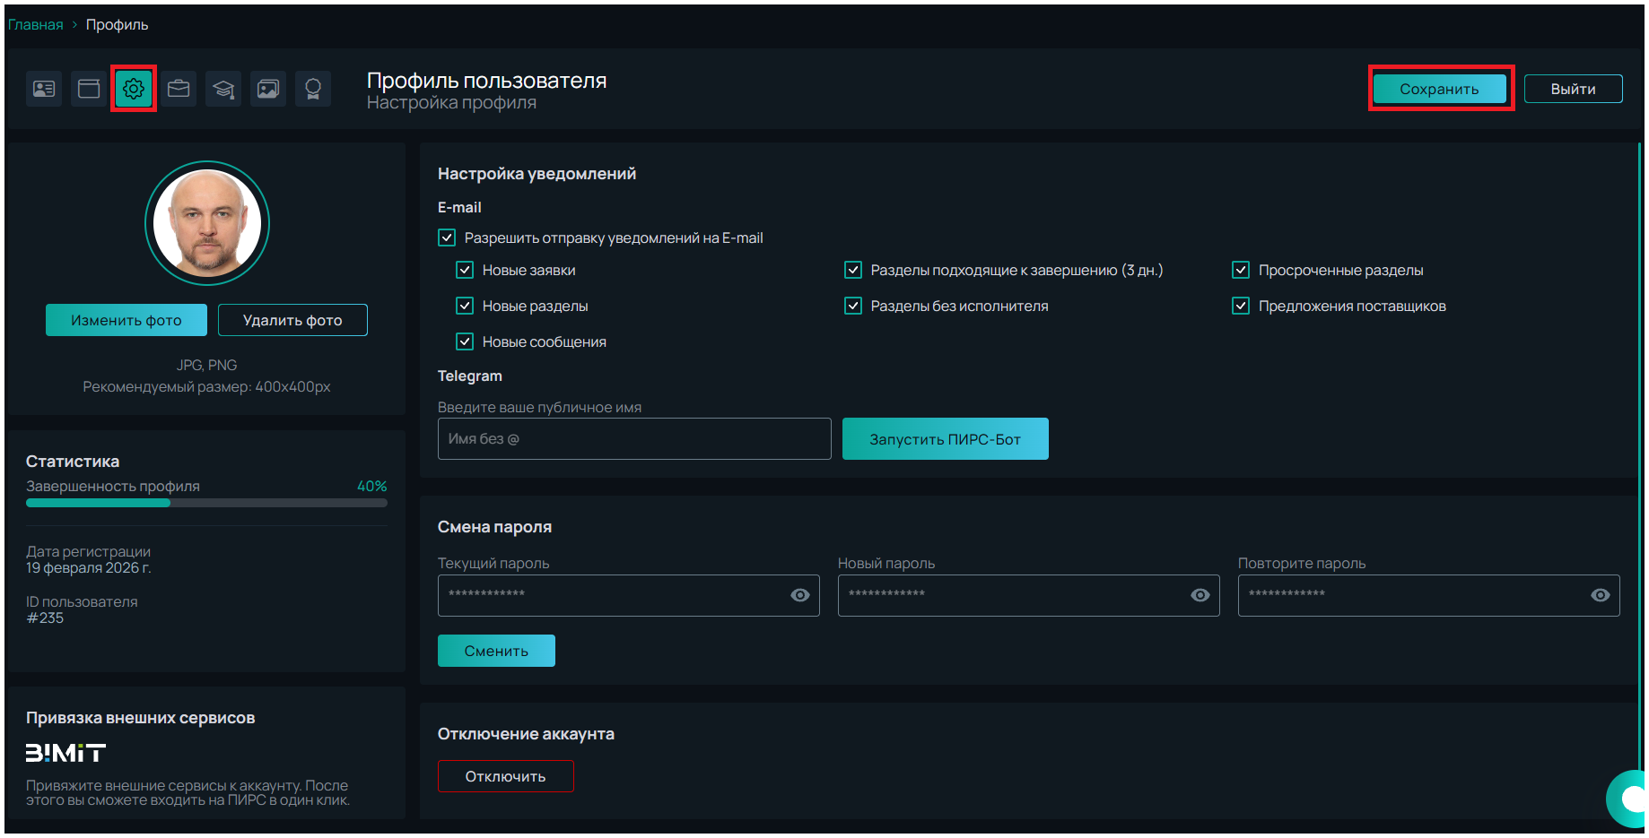Image resolution: width=1649 pixels, height=838 pixels.
Task: Go to 'Главная' in the breadcrumb
Action: pos(36,25)
